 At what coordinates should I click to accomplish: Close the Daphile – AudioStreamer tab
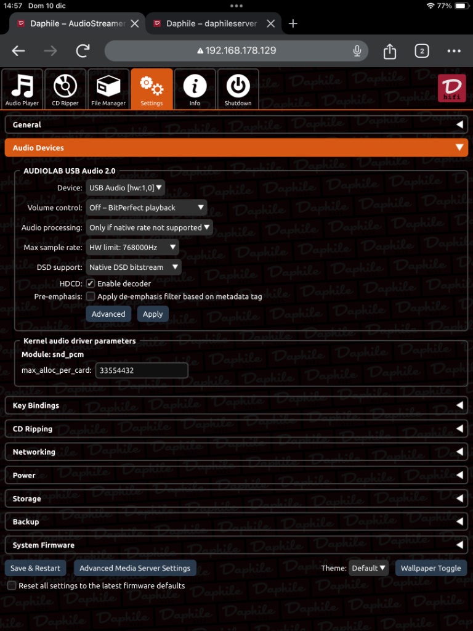pos(135,24)
